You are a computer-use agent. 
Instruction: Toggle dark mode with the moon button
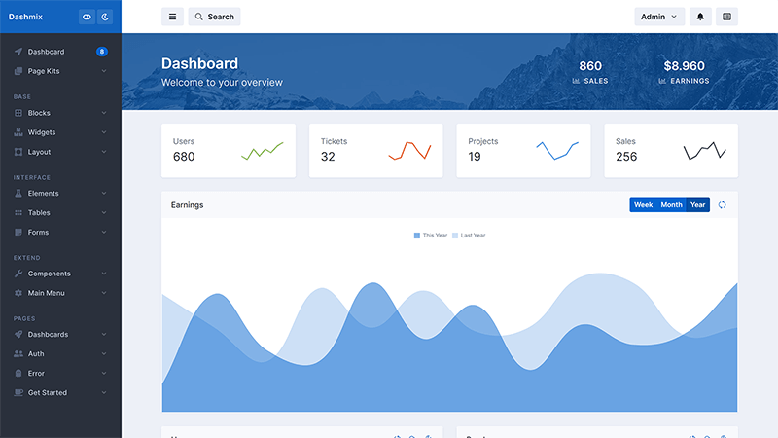click(105, 17)
